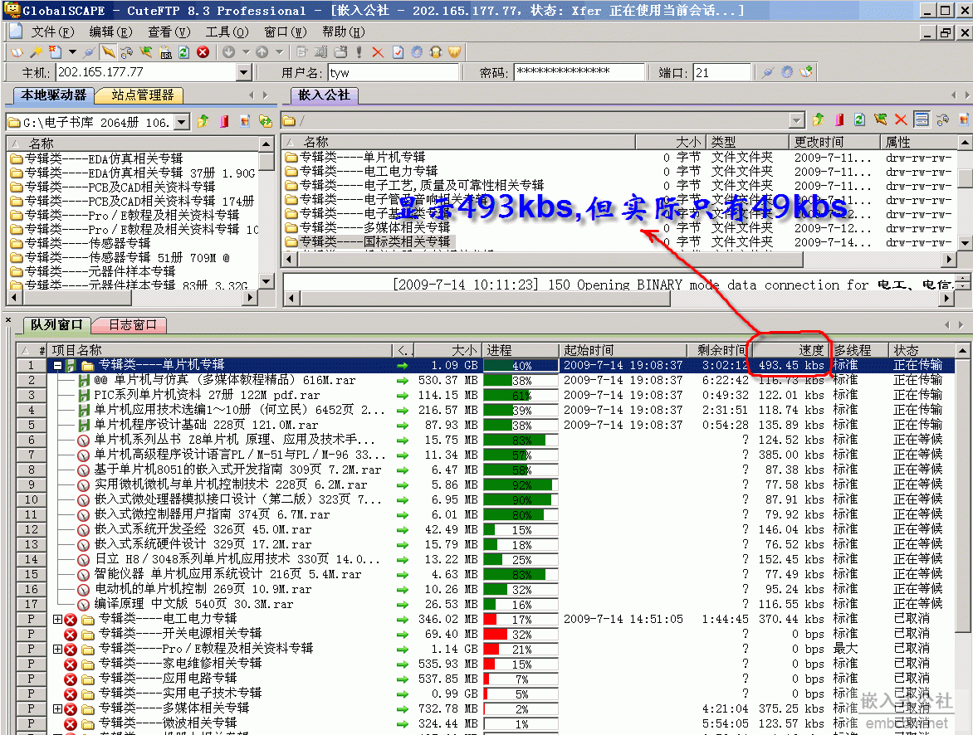Sort remote list by 类型 column header

[748, 142]
